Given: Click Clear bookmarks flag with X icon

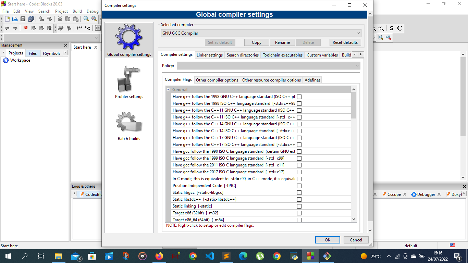Looking at the screenshot, I should [49, 28].
